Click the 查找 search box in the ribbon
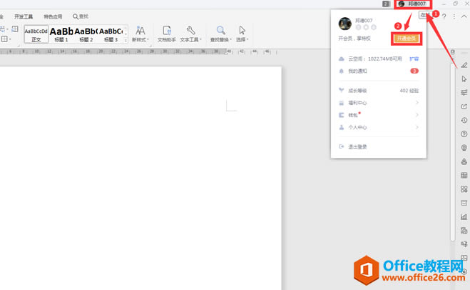The image size is (470, 290). [81, 16]
